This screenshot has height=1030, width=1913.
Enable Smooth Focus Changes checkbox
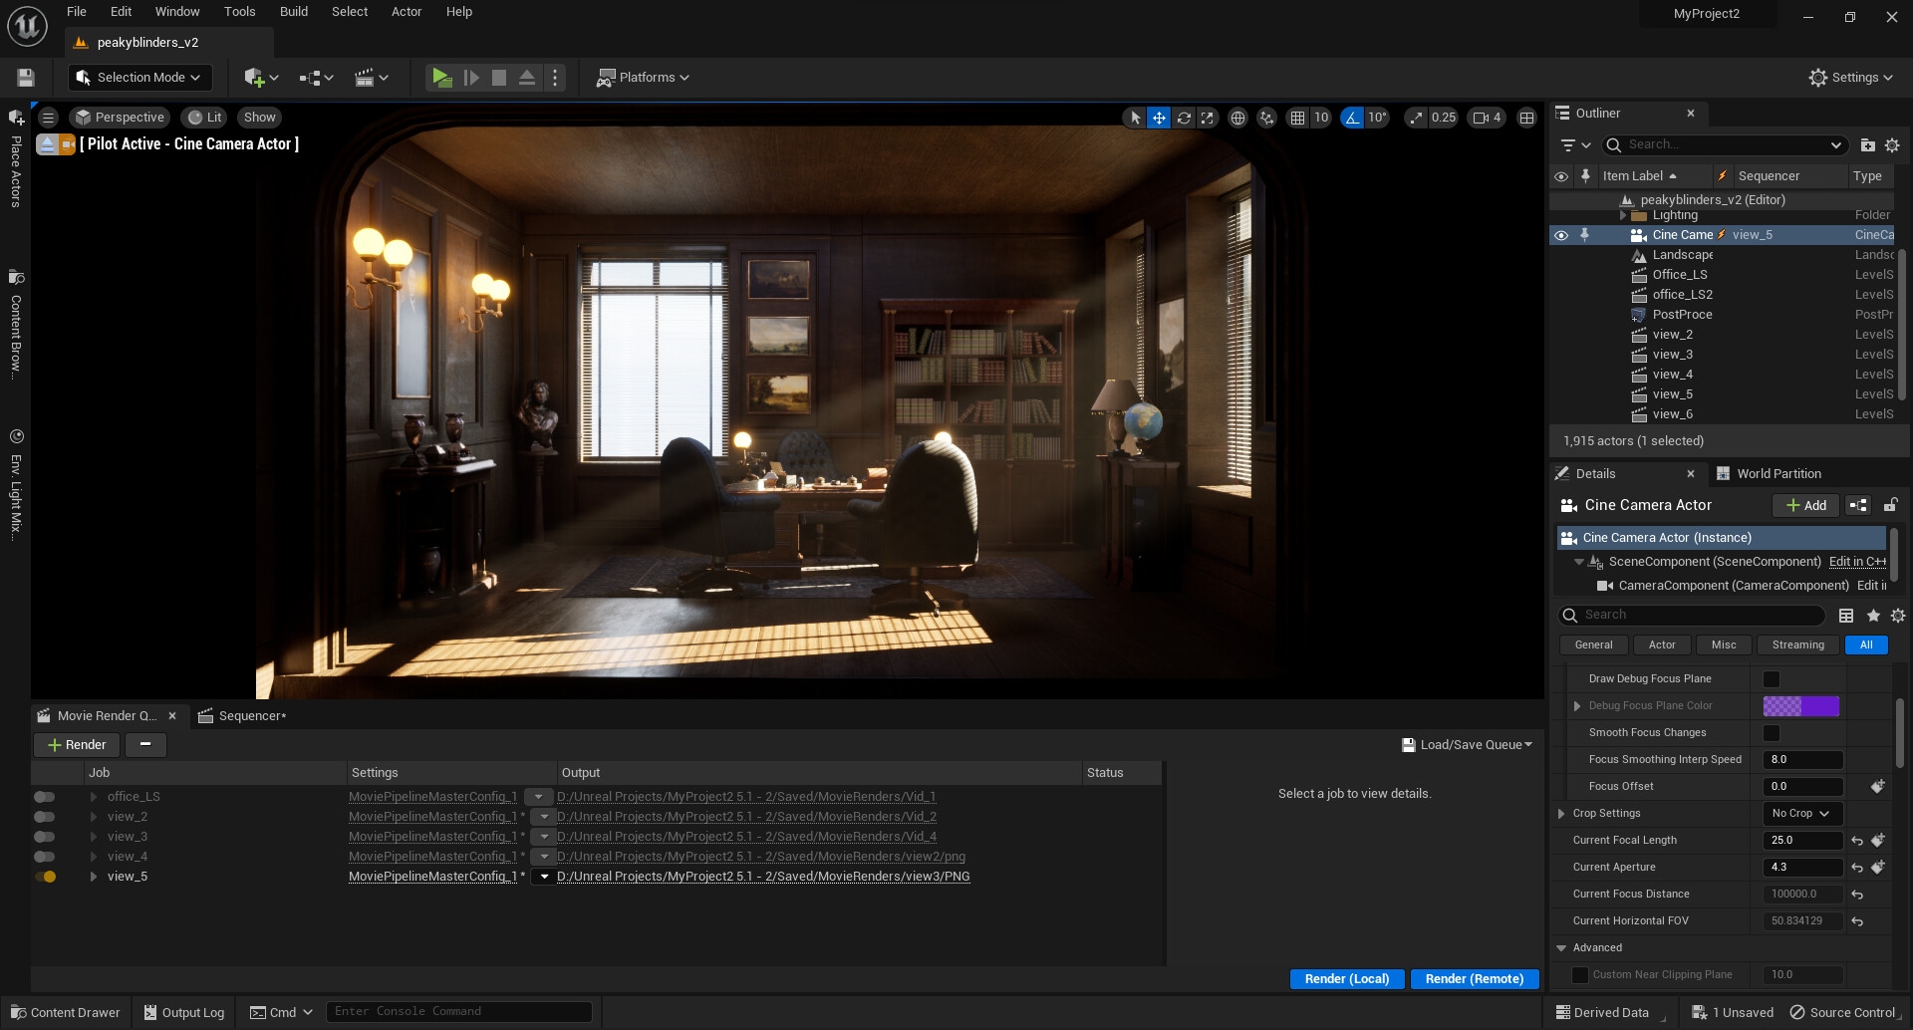[1772, 733]
